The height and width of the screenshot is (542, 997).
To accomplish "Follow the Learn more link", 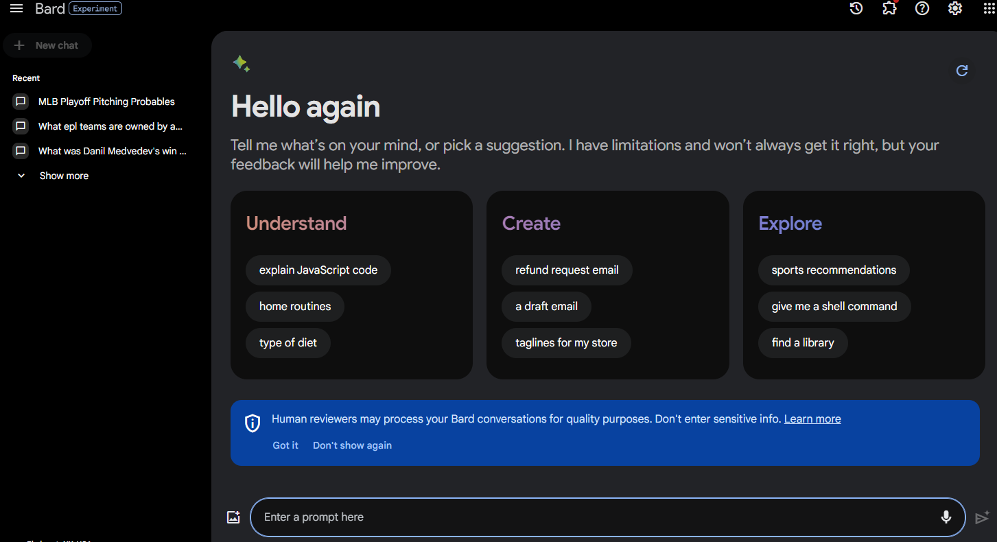I will point(812,419).
